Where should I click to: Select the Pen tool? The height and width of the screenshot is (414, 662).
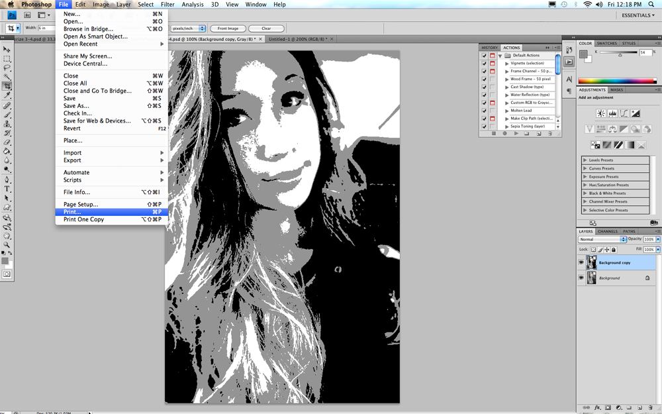tap(7, 180)
